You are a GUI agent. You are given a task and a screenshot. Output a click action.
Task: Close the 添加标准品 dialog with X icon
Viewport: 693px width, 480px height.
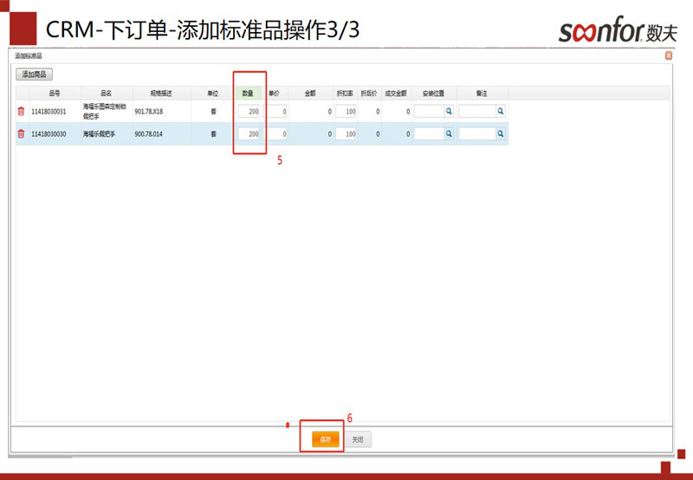(668, 55)
